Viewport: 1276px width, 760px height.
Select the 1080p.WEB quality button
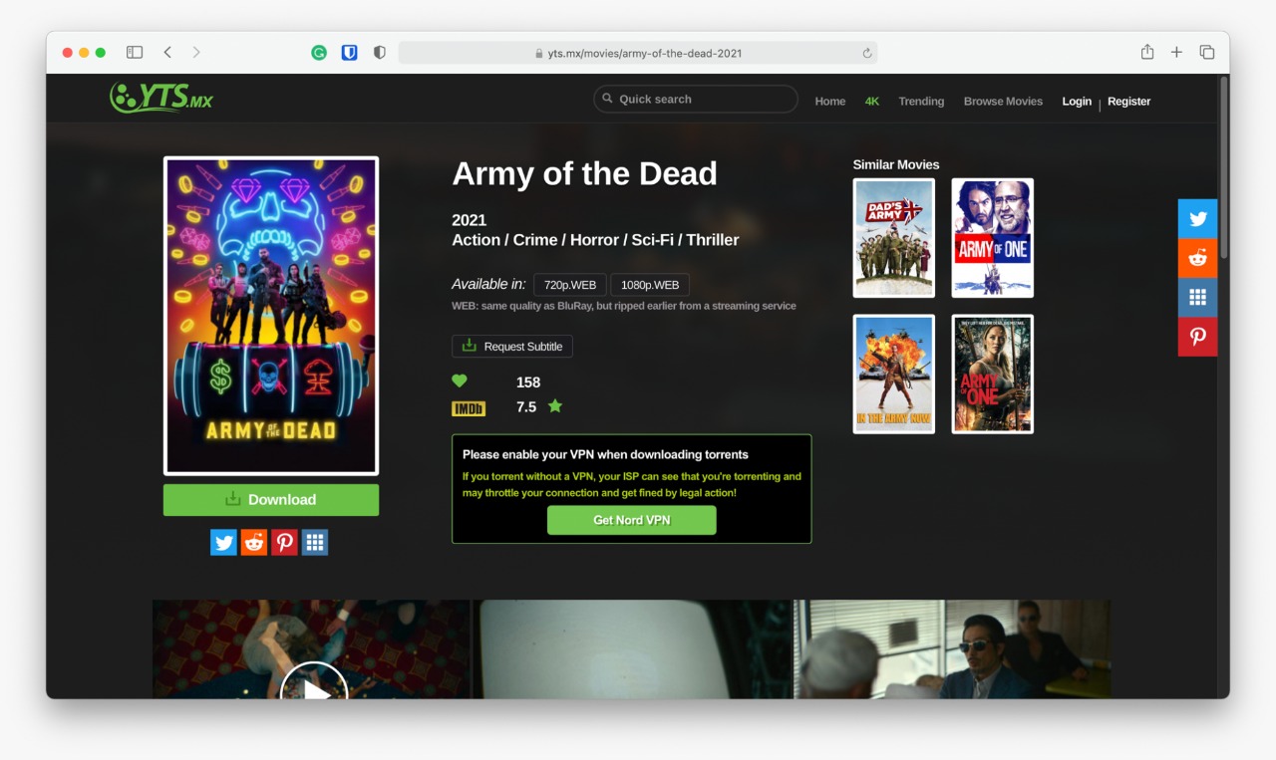[650, 285]
